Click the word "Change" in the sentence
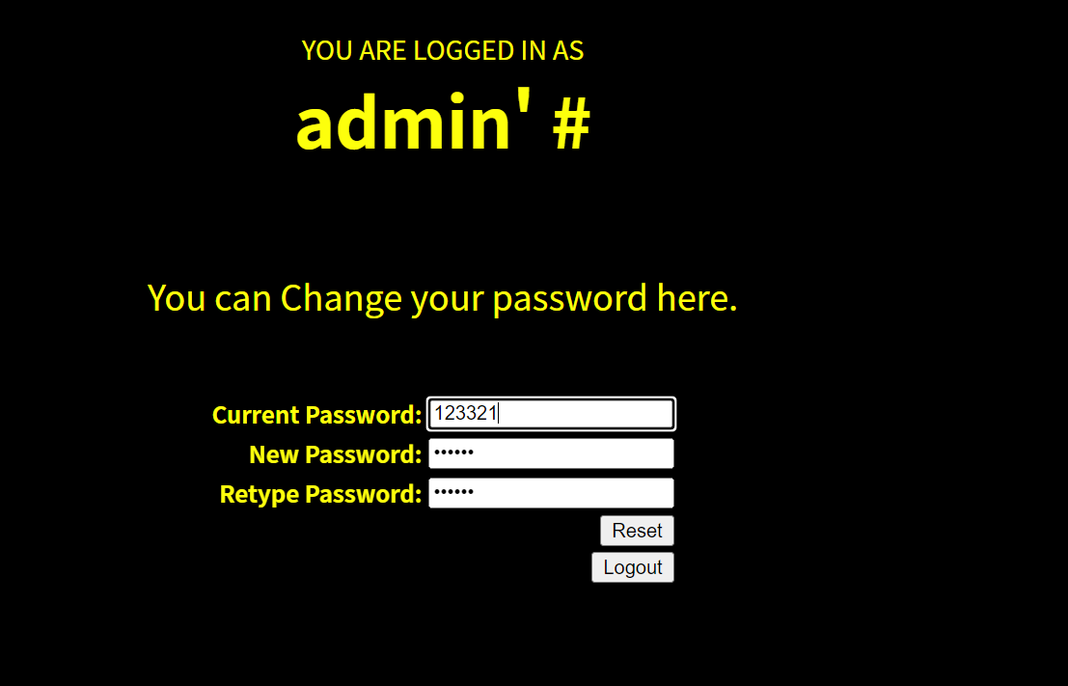This screenshot has width=1068, height=686. 342,298
